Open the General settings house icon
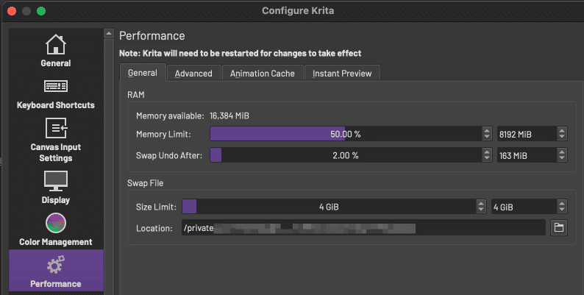The height and width of the screenshot is (295, 584). [x=55, y=44]
